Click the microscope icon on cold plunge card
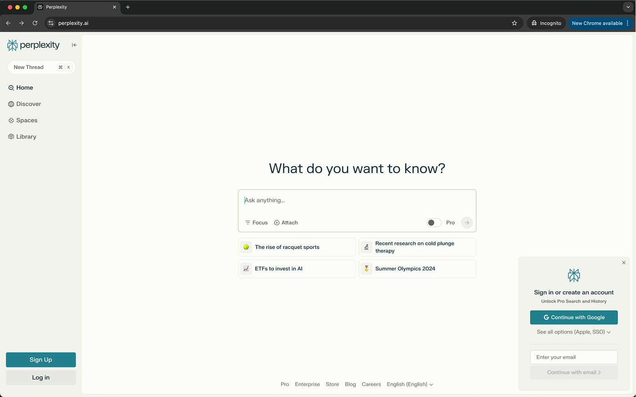This screenshot has height=397, width=636. click(367, 247)
